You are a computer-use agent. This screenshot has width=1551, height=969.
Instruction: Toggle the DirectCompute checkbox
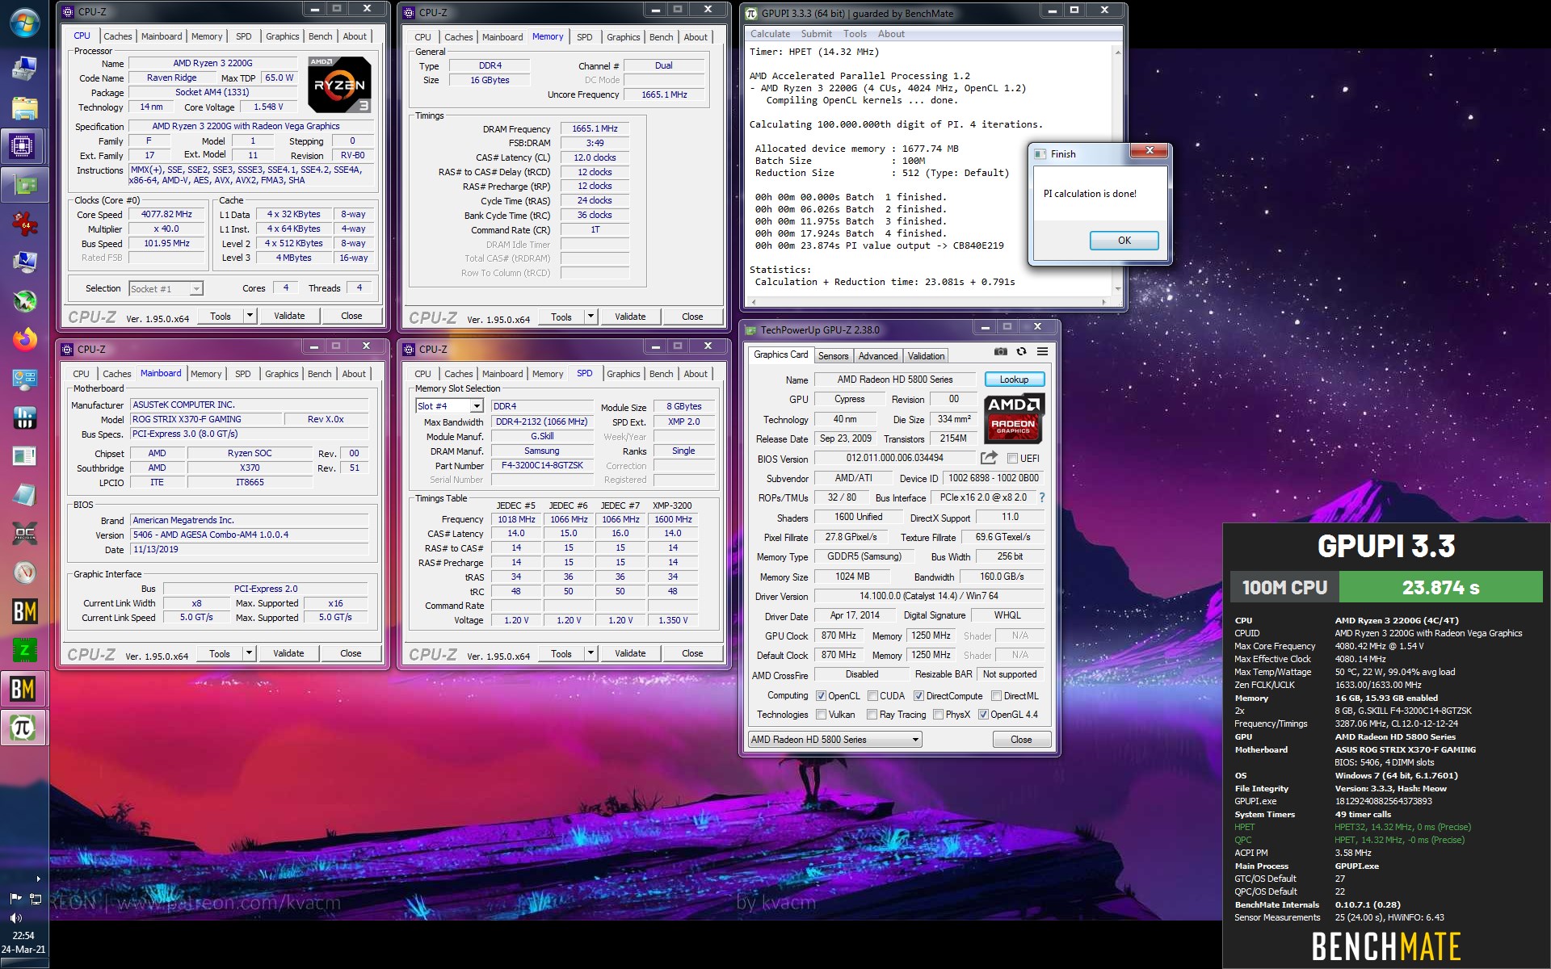click(x=918, y=696)
